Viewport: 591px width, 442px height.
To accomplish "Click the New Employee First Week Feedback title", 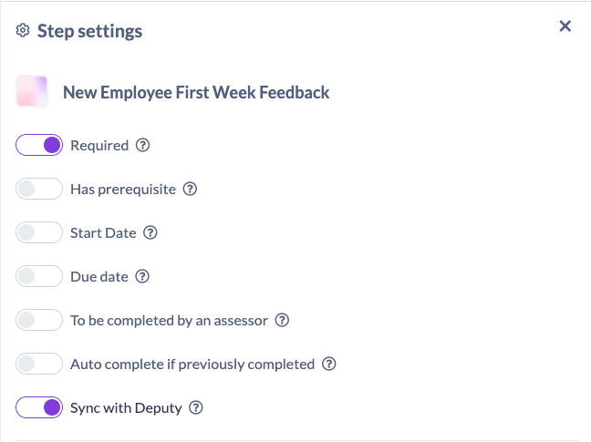I will [x=196, y=92].
